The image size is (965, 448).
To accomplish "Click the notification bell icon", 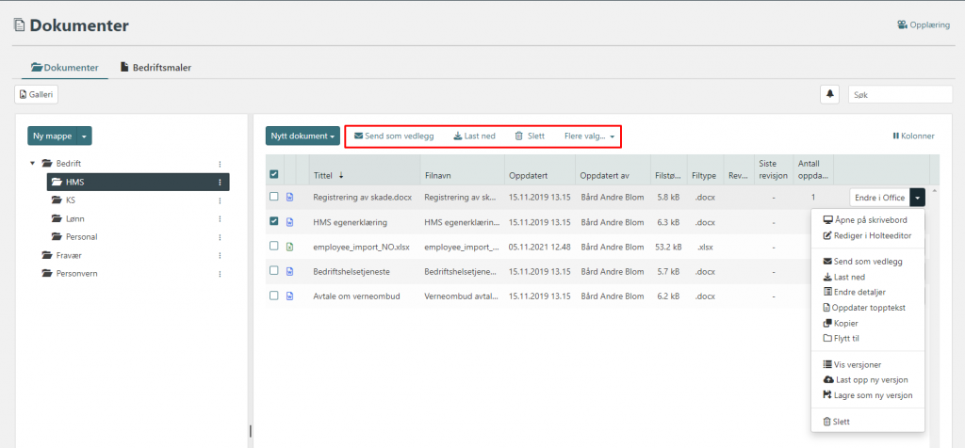I will (830, 94).
